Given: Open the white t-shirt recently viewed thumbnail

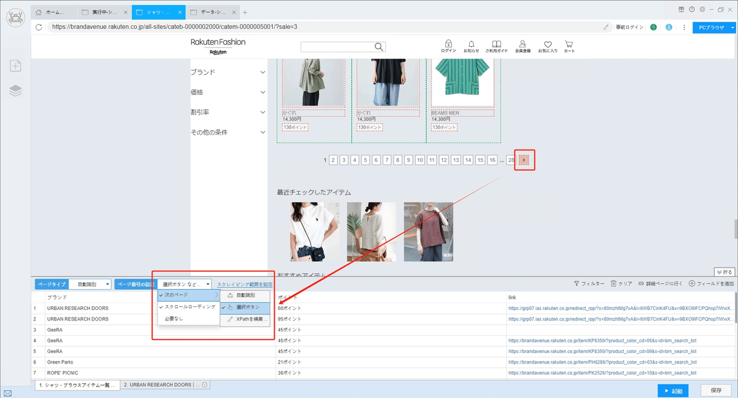Looking at the screenshot, I should [x=314, y=232].
